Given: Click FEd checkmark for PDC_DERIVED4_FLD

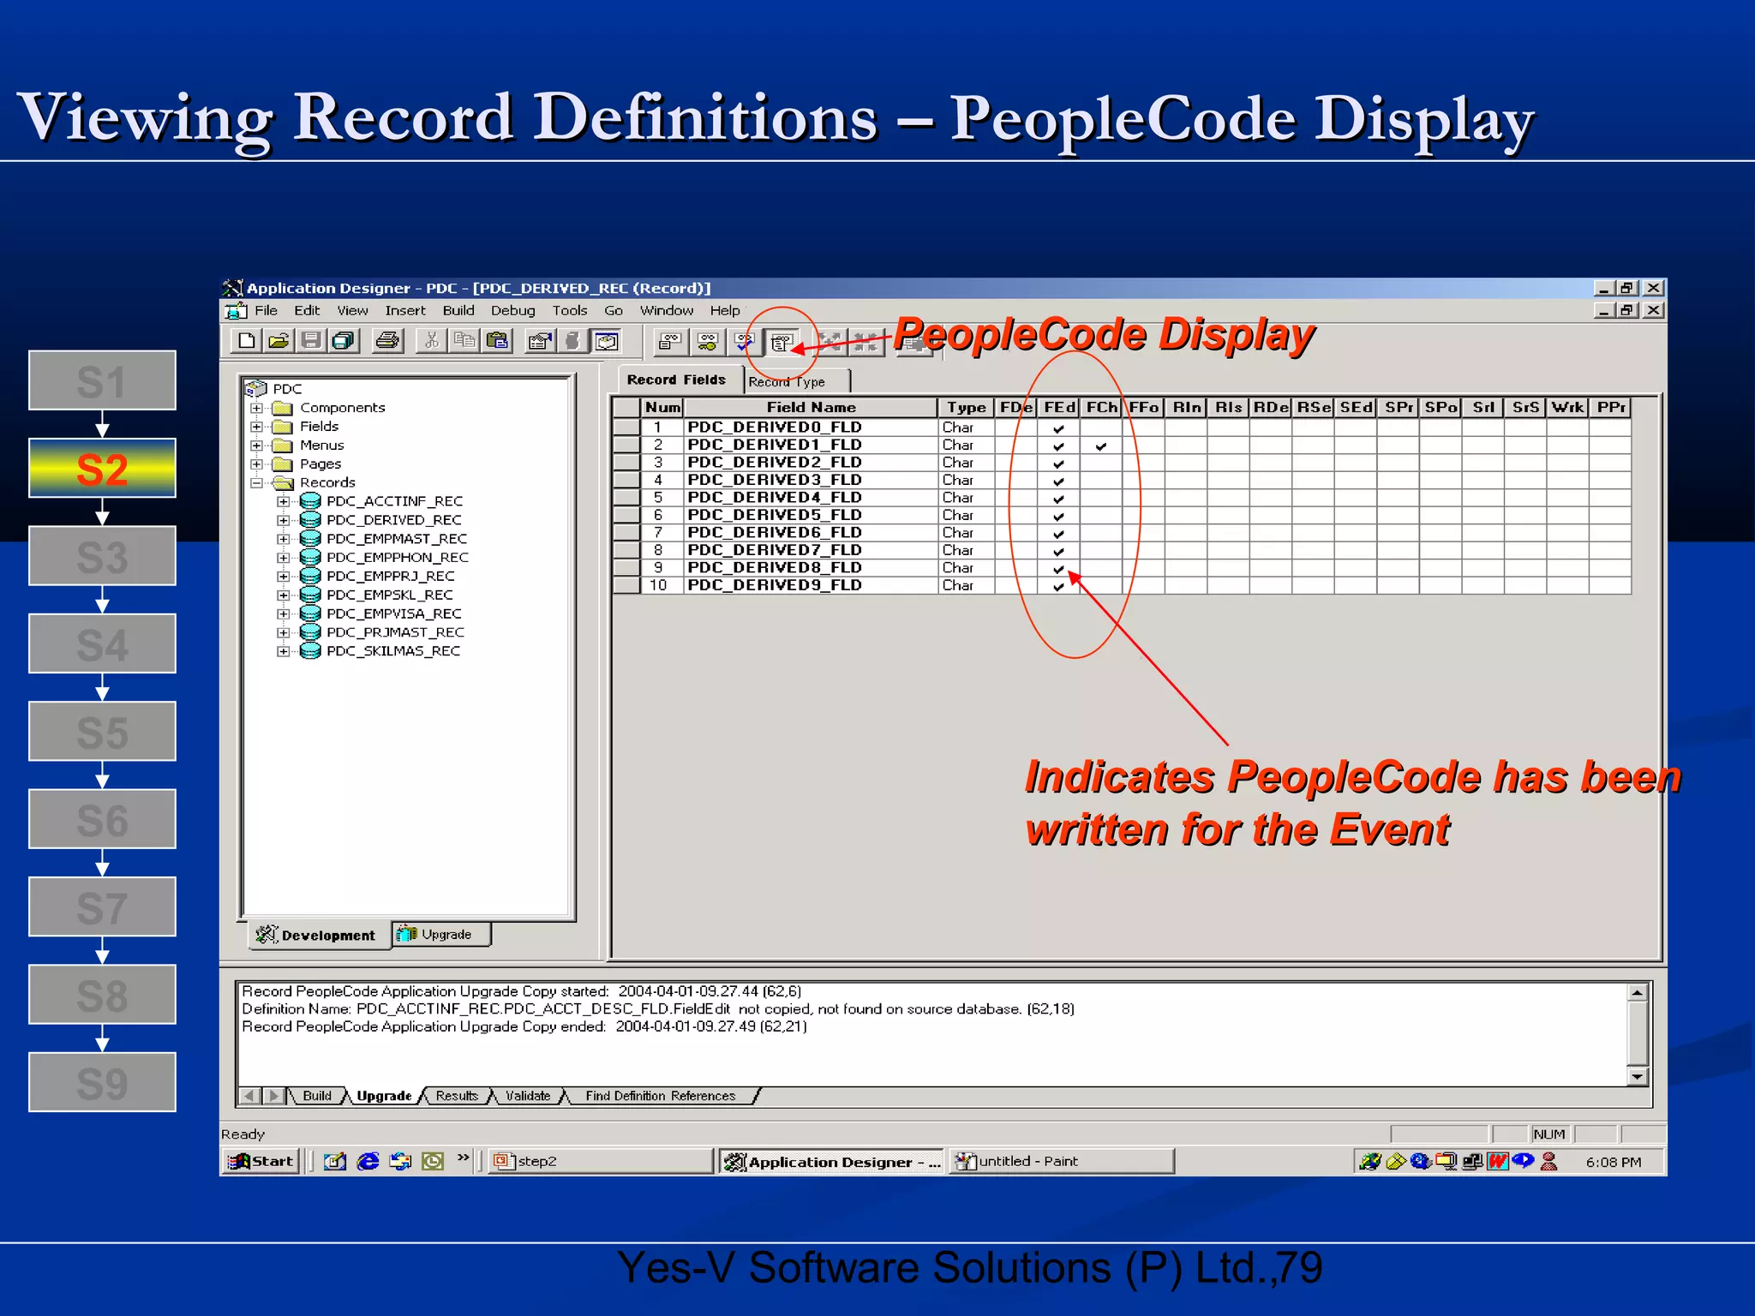Looking at the screenshot, I should 1058,499.
